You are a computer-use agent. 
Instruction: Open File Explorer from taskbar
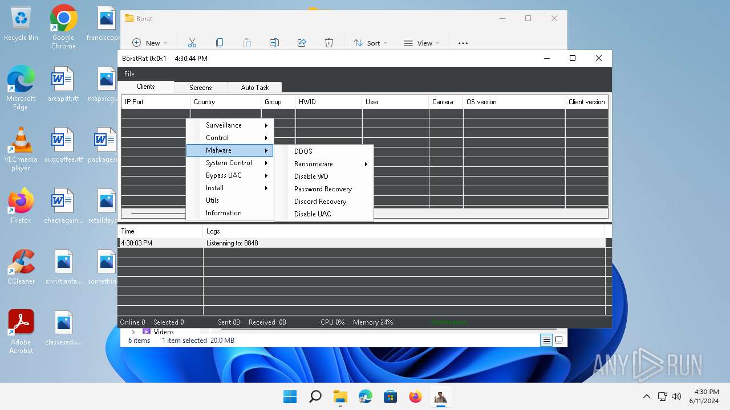340,396
